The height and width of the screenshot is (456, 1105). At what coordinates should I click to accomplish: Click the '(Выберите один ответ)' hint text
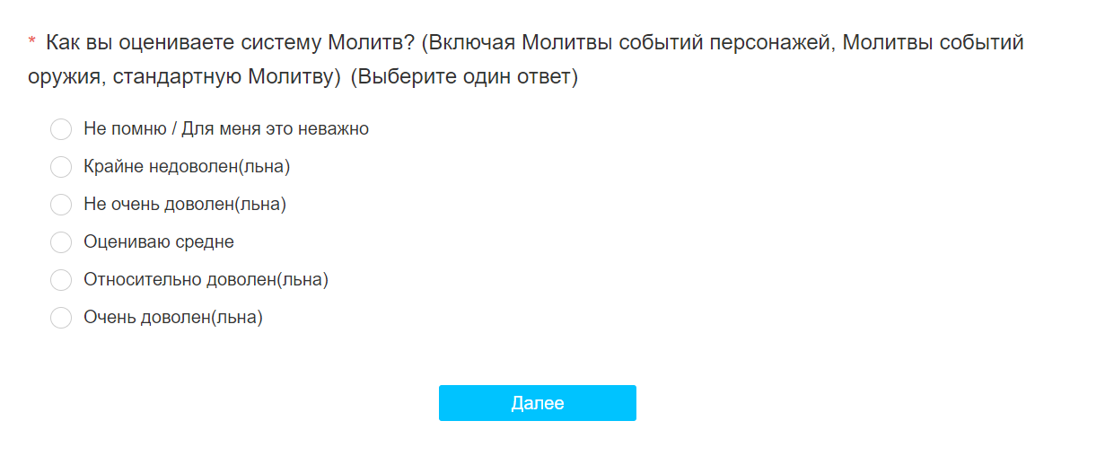(x=464, y=77)
